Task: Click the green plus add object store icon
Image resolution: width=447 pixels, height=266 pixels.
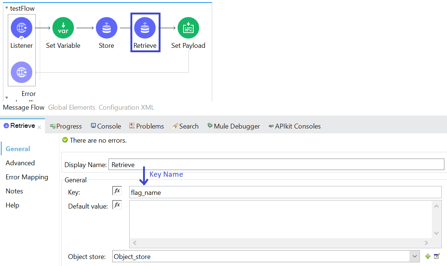Action: (x=428, y=256)
